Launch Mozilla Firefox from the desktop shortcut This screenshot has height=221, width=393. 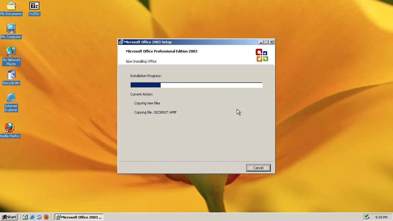[x=10, y=130]
